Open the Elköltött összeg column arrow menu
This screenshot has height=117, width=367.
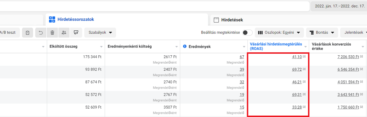[101, 47]
